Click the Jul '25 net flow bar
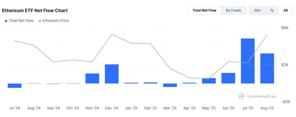 click(x=248, y=61)
